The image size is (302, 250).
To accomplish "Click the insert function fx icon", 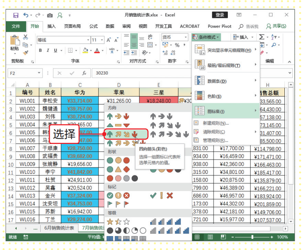I will point(84,73).
